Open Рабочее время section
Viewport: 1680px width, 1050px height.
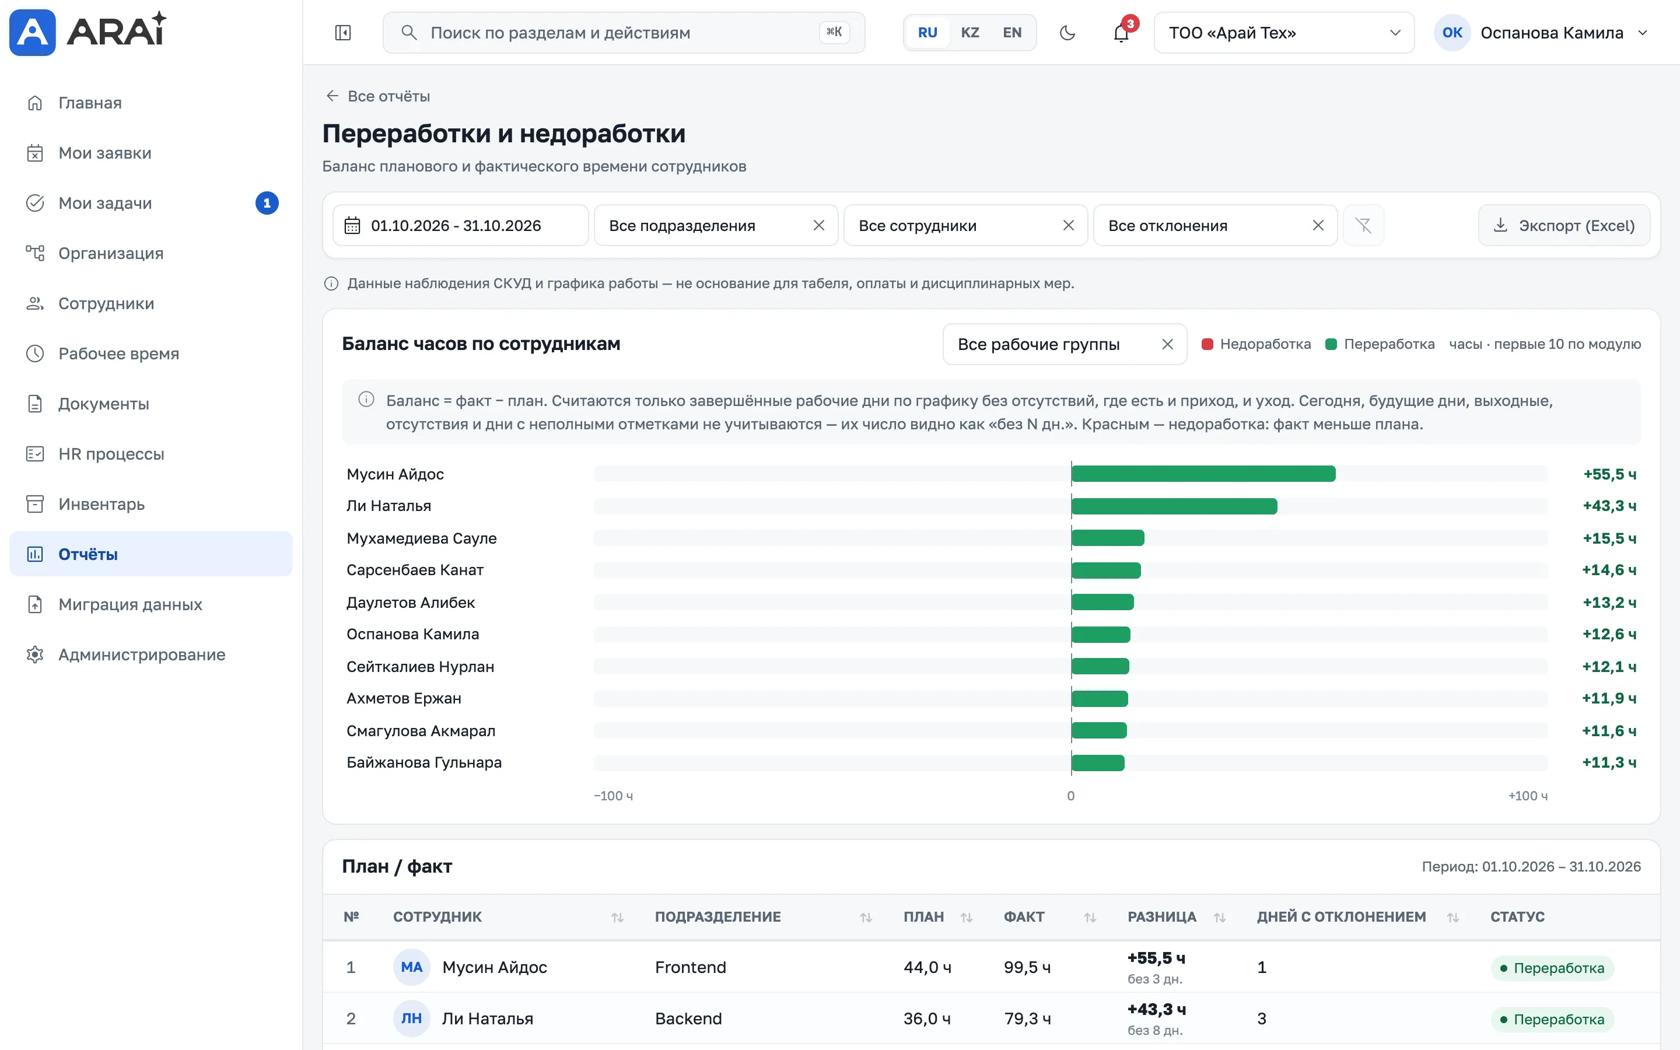click(150, 353)
